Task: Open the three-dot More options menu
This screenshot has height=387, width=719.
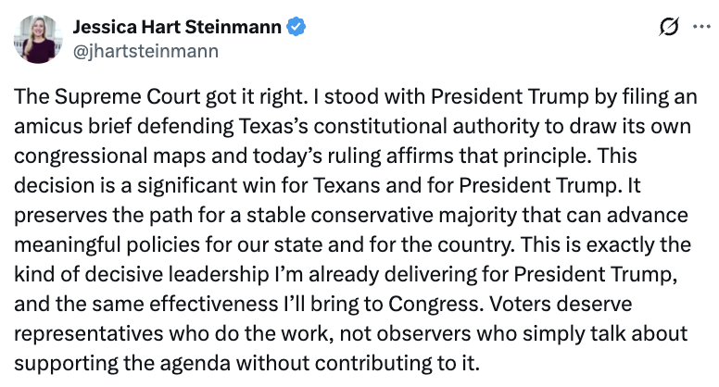Action: click(700, 28)
